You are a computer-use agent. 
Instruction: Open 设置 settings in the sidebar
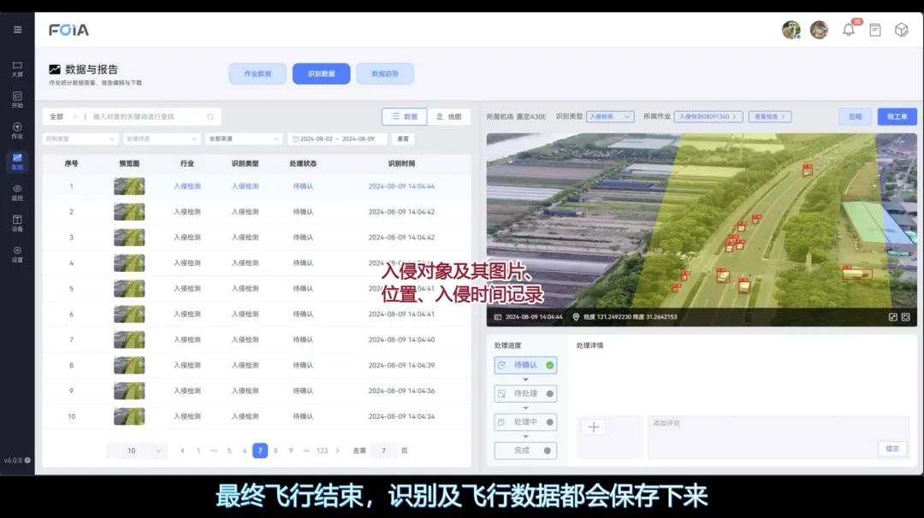pyautogui.click(x=17, y=254)
